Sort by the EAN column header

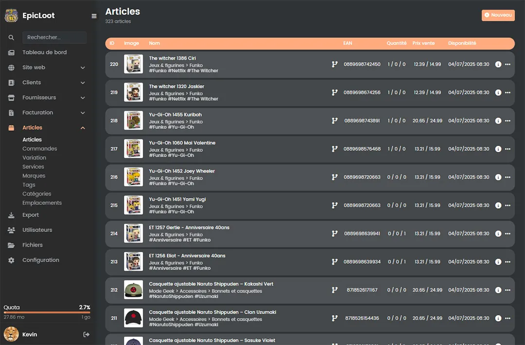tap(348, 43)
